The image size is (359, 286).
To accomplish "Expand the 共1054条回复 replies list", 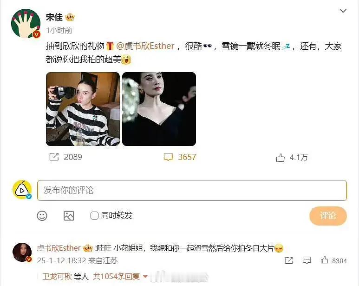I will point(116,277).
